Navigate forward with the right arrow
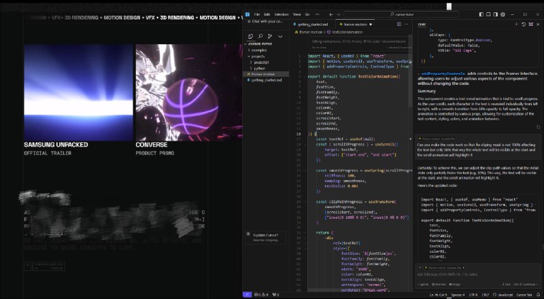544x299 pixels. click(x=339, y=14)
